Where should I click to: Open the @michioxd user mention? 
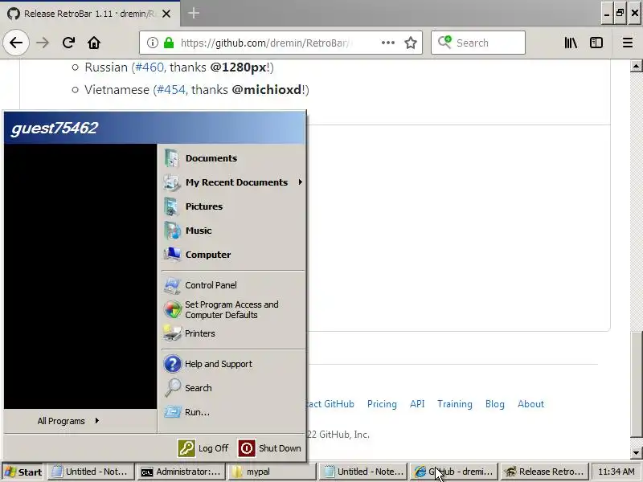tap(267, 90)
